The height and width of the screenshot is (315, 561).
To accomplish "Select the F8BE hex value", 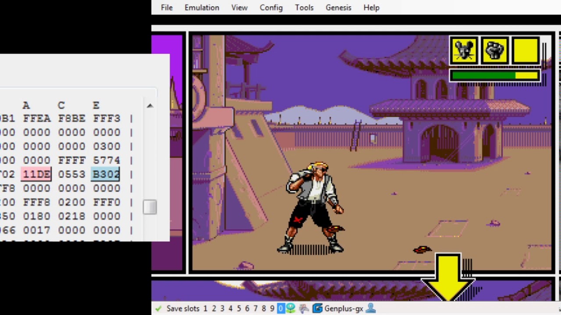I will pos(71,118).
